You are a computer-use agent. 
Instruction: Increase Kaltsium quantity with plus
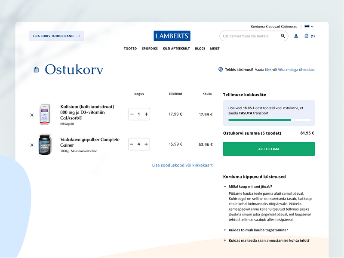146,114
